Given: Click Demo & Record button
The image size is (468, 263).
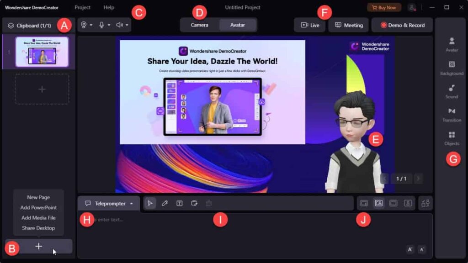Looking at the screenshot, I should point(402,25).
